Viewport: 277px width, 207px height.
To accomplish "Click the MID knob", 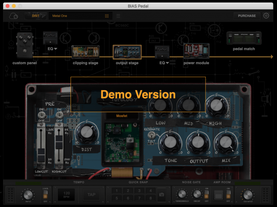I will pos(188,106).
